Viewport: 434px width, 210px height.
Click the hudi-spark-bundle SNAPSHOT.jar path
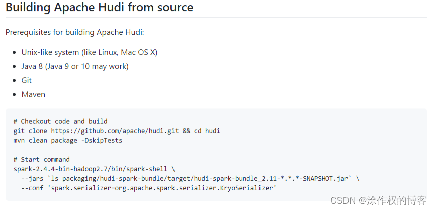(205, 179)
